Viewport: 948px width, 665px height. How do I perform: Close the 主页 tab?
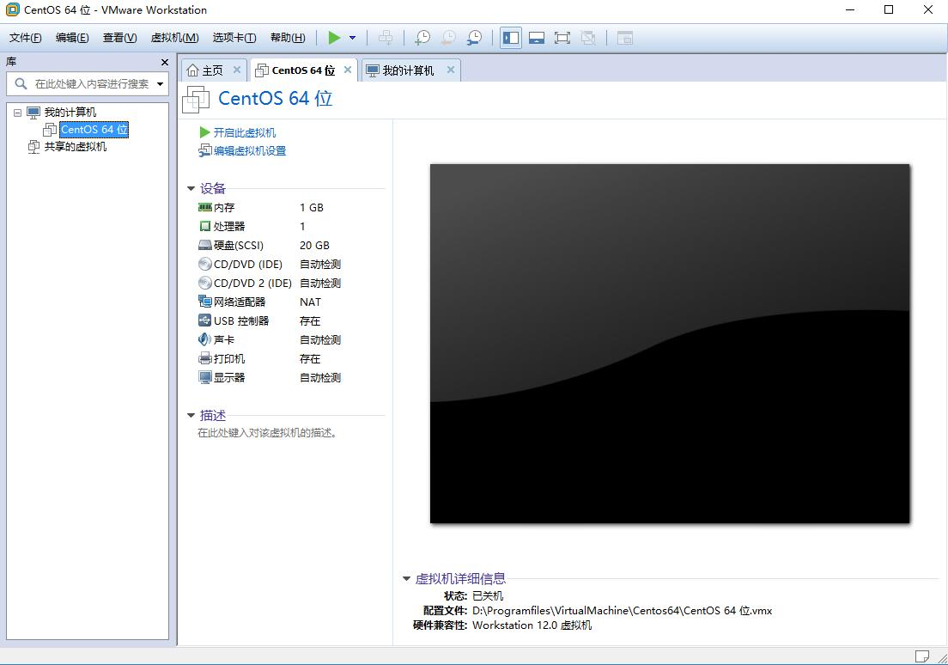click(237, 70)
